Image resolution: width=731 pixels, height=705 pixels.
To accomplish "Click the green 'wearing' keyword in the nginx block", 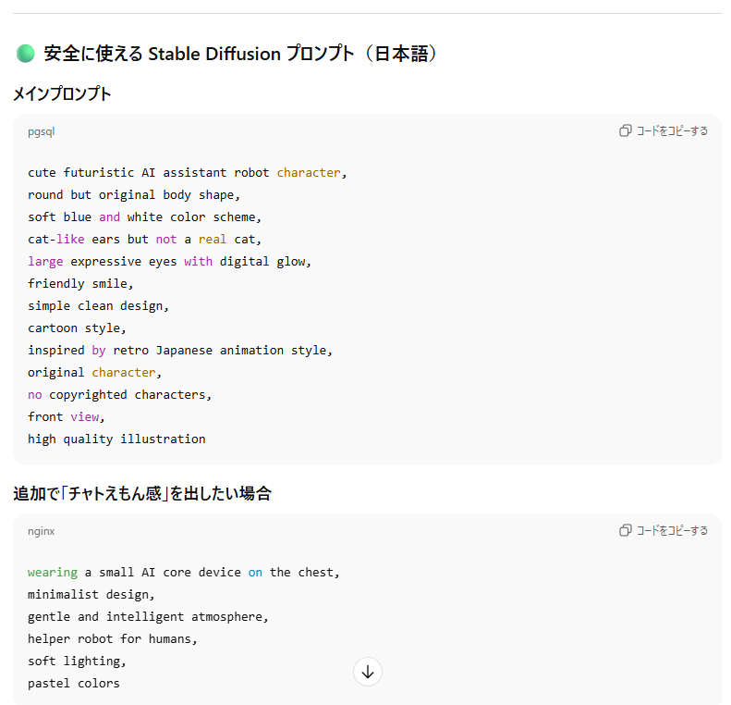I will pyautogui.click(x=53, y=572).
